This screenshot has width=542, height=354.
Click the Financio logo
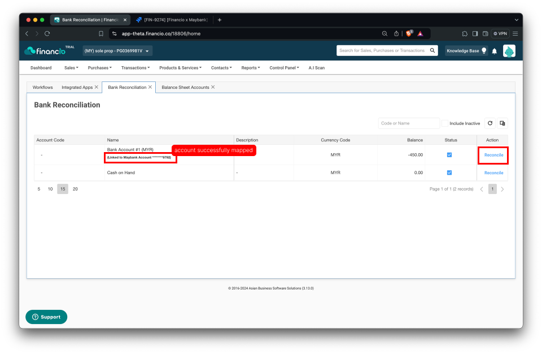(45, 51)
